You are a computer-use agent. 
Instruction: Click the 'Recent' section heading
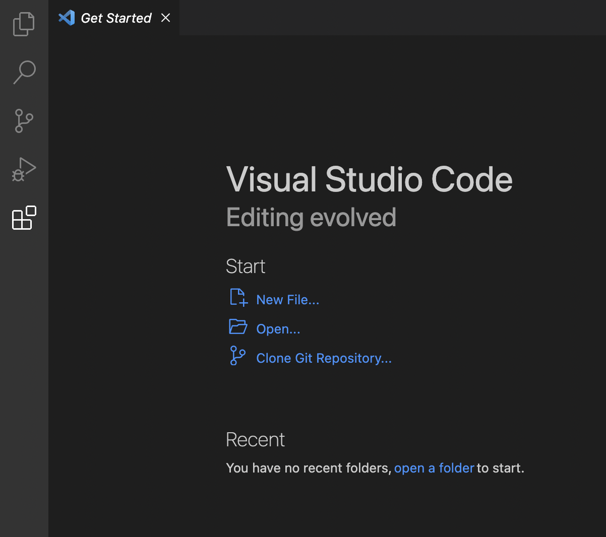255,440
